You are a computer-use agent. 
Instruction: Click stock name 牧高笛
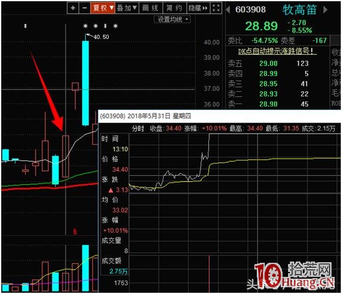point(300,10)
